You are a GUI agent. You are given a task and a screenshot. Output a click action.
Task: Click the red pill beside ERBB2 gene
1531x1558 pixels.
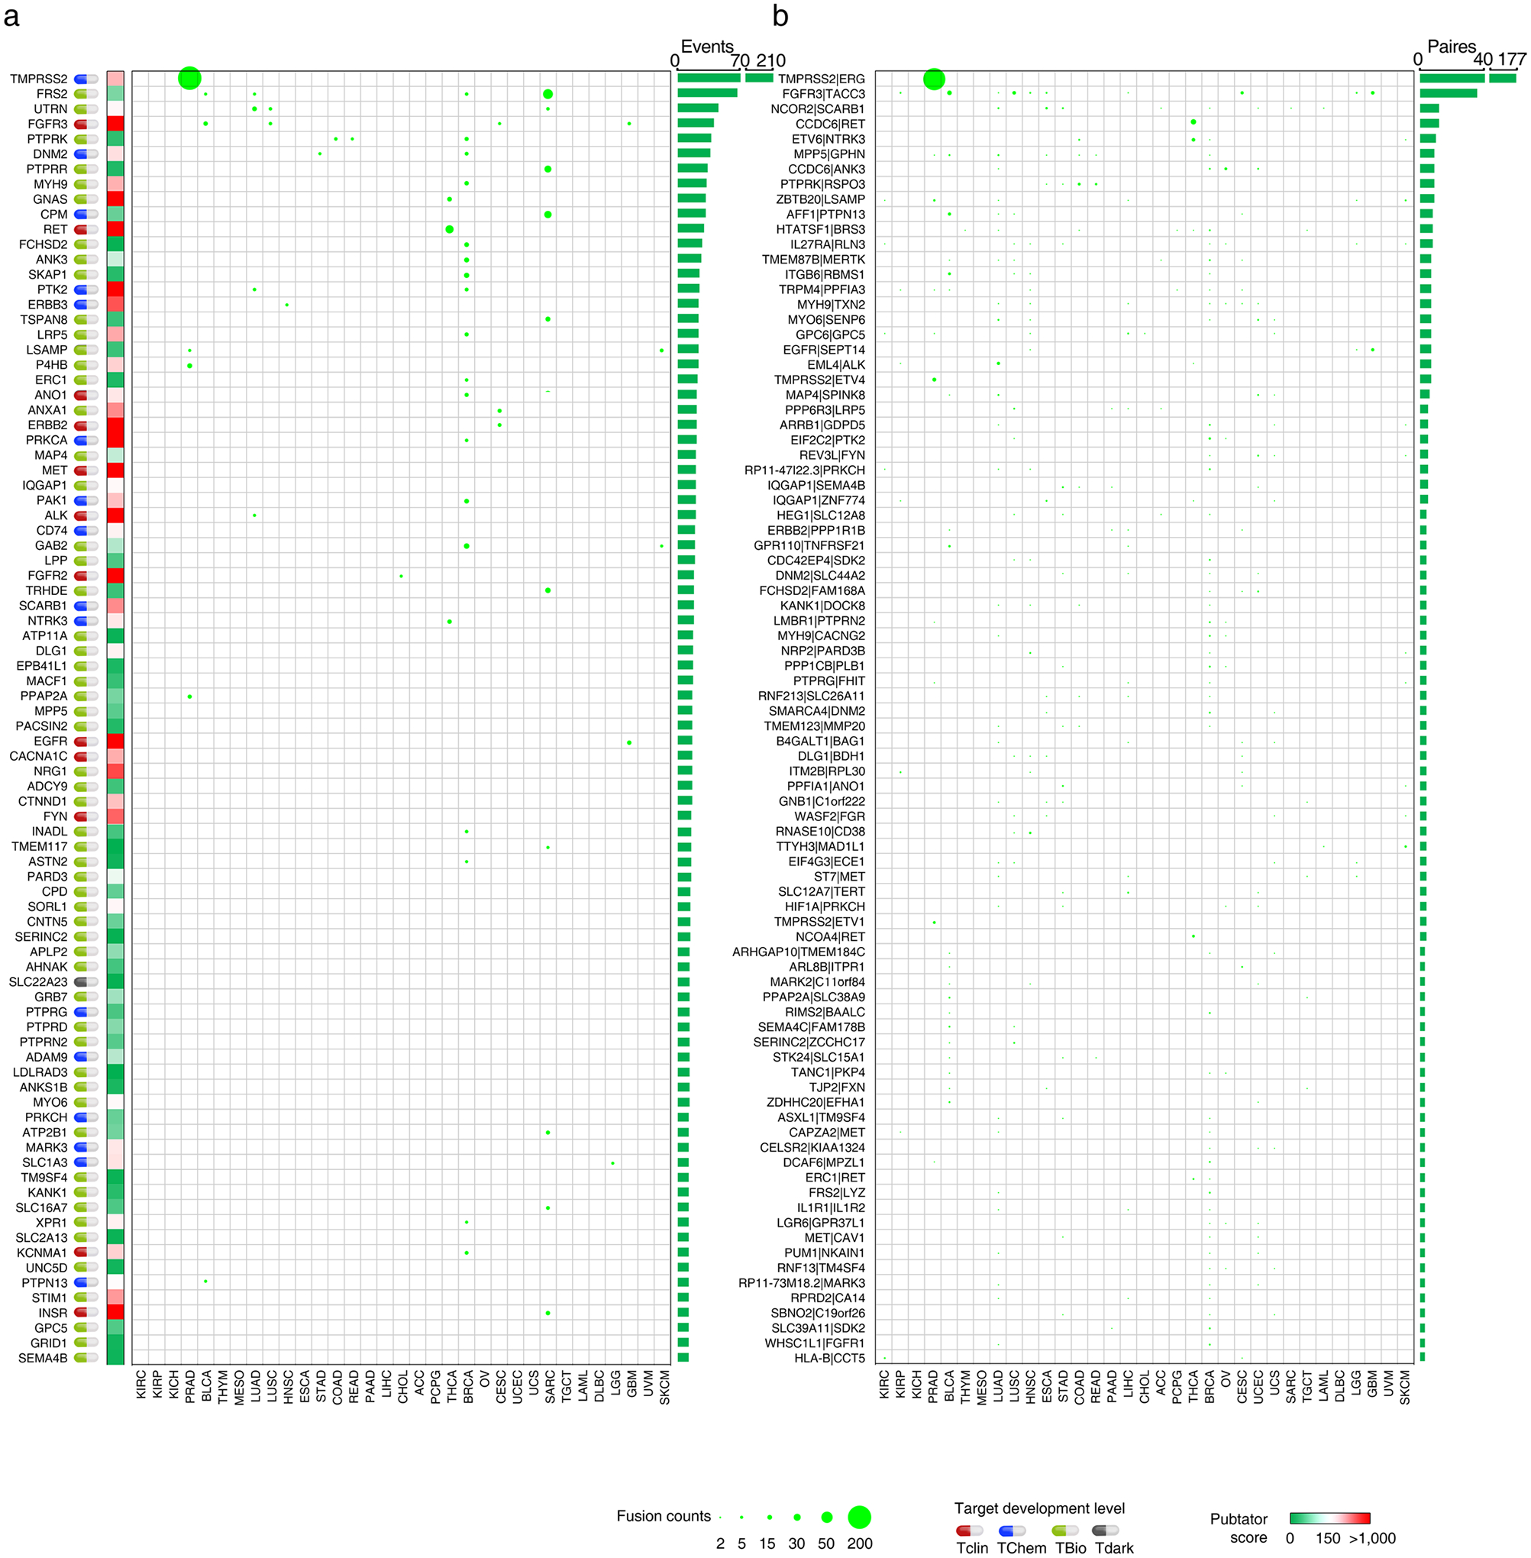pos(86,425)
